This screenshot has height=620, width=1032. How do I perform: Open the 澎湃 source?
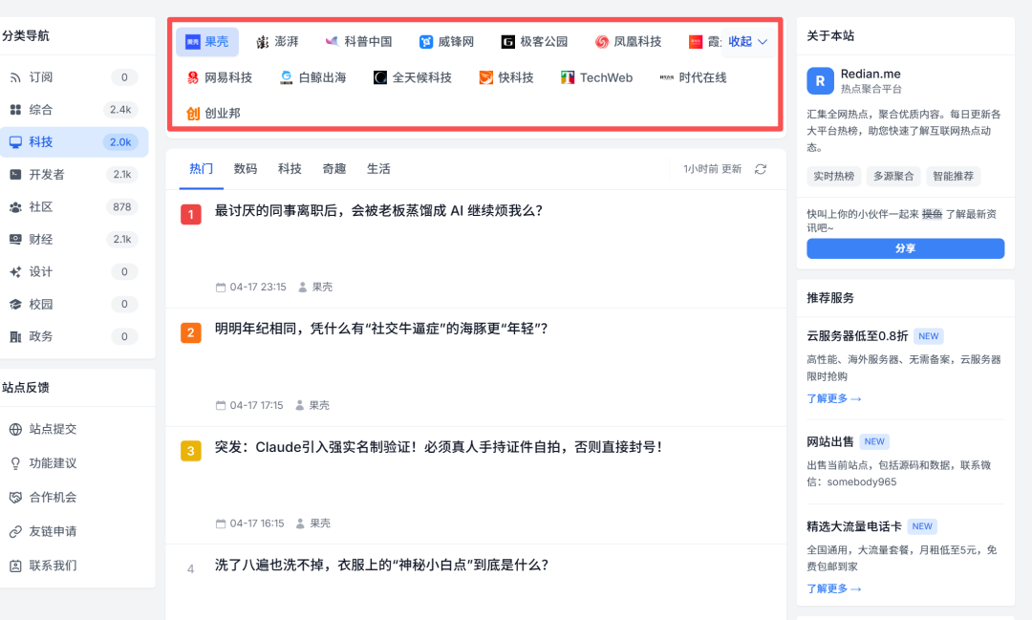[x=277, y=42]
